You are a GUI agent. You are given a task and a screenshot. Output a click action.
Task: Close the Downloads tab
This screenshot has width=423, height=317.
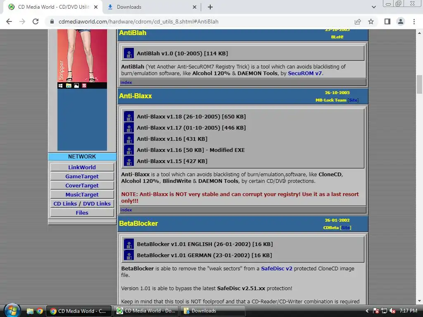pyautogui.click(x=195, y=7)
